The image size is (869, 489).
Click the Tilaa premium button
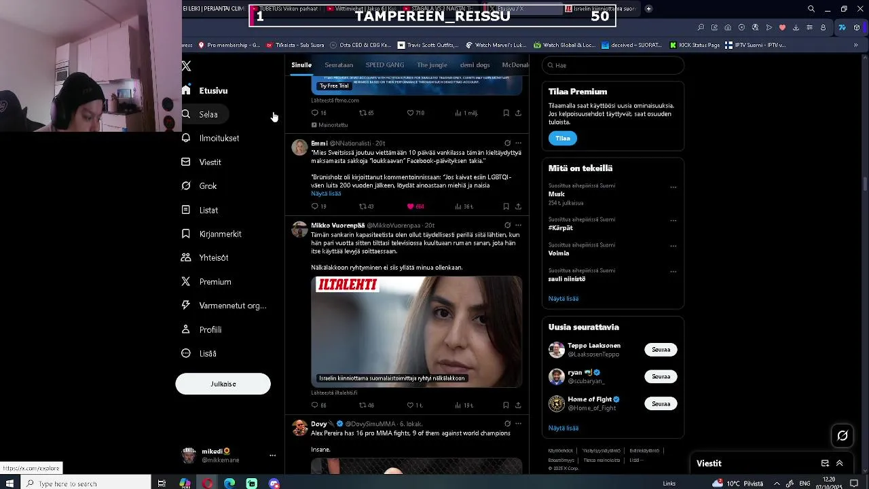coord(563,139)
